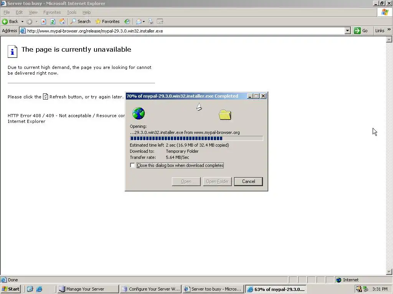Screen dimensions: 393x294
Task: Open the Back history dropdown arrow
Action: 22,22
